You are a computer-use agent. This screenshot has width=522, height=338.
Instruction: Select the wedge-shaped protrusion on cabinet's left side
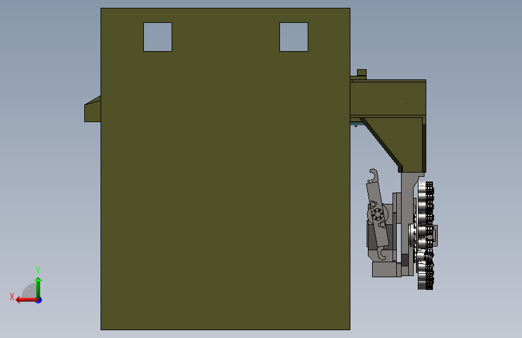93,109
